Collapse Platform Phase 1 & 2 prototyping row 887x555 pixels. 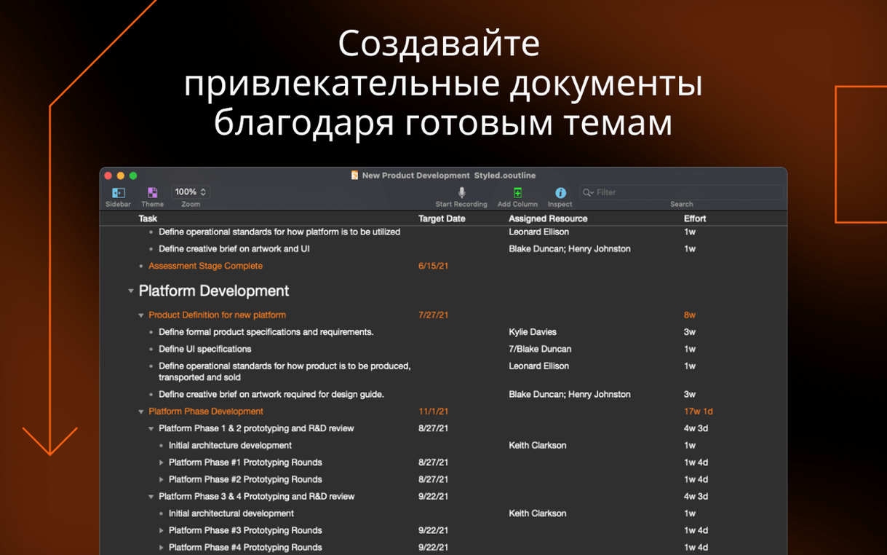tap(151, 429)
